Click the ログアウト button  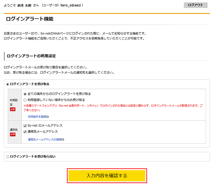coord(195,5)
